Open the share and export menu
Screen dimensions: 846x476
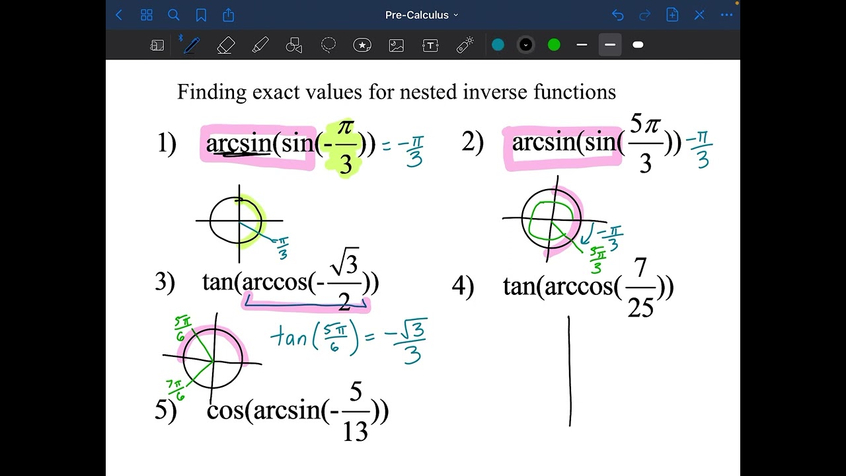point(229,15)
